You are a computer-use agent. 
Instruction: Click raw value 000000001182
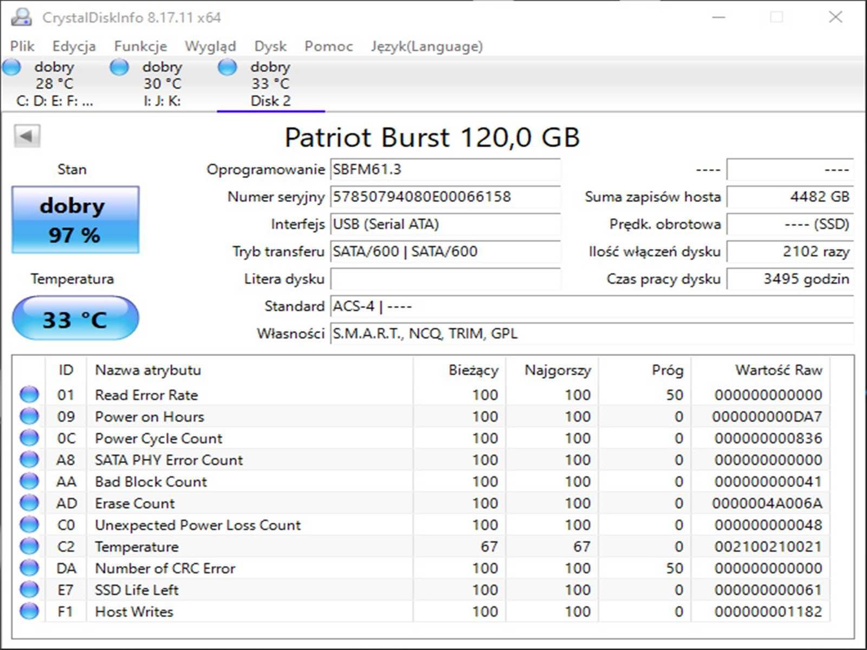[x=768, y=612]
